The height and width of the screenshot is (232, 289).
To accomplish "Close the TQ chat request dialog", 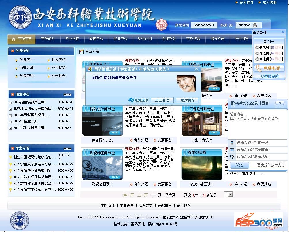I will (197, 69).
